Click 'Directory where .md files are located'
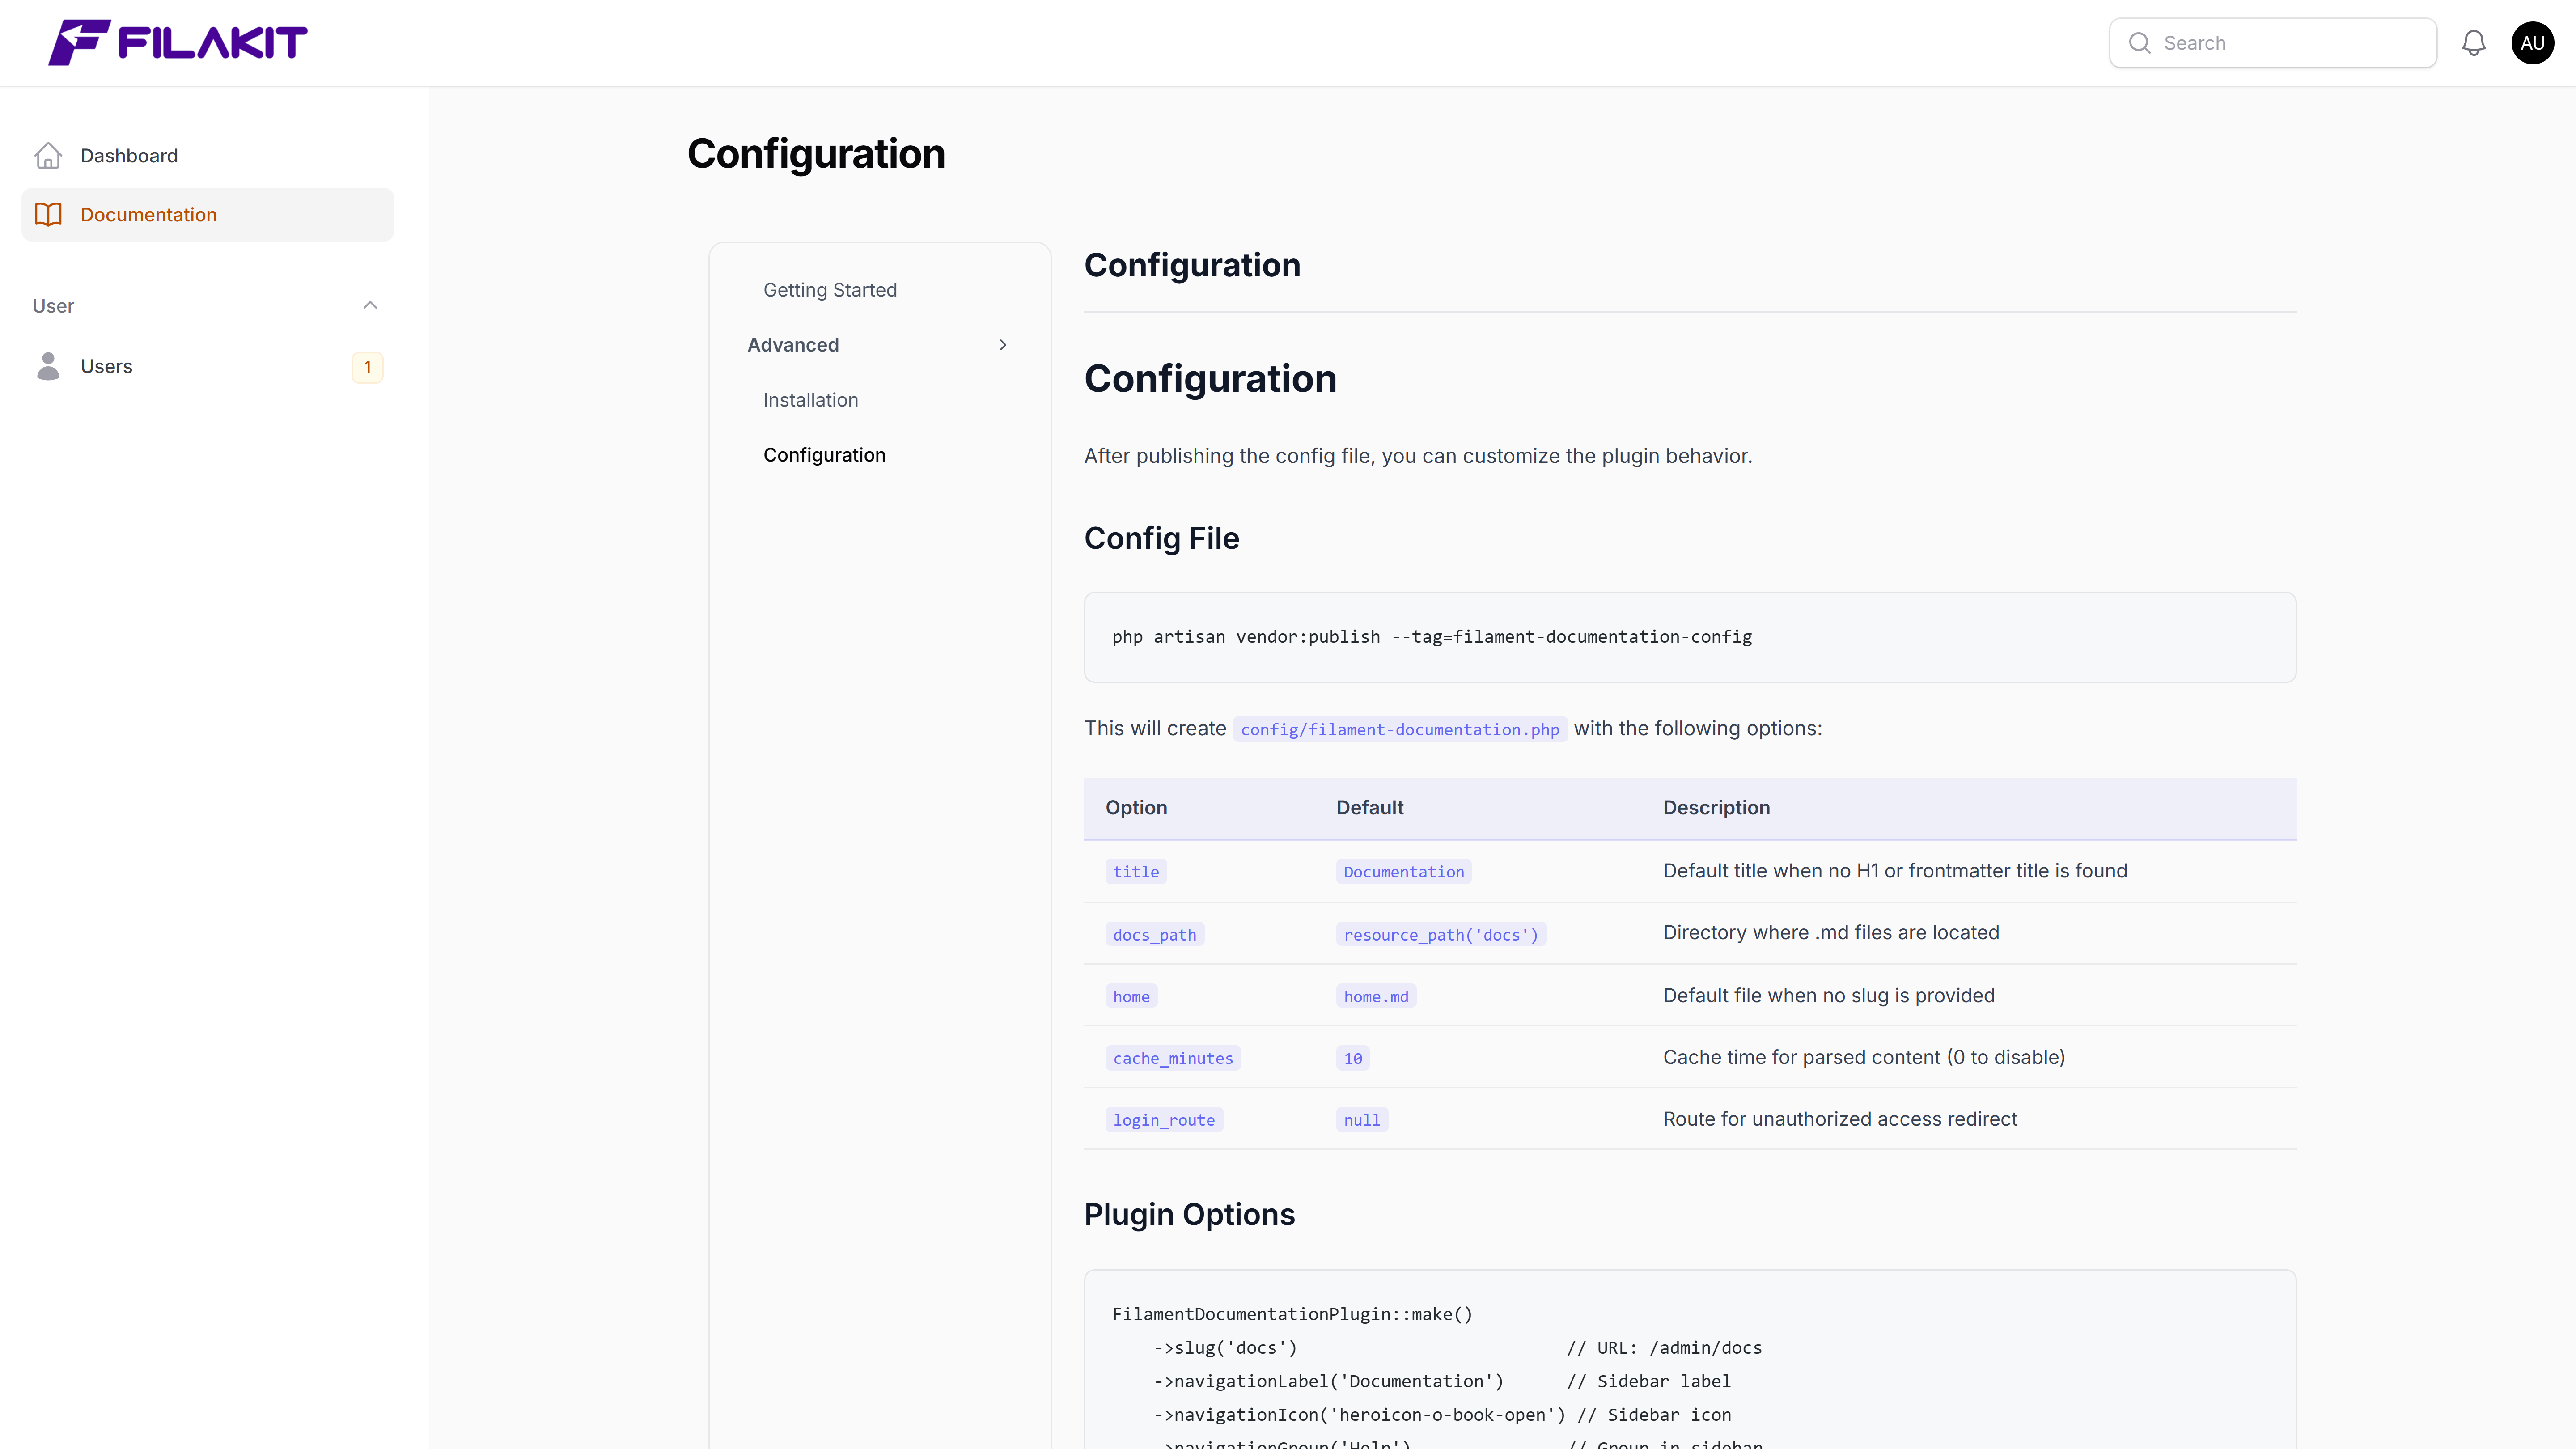2576x1449 pixels. 1831,933
